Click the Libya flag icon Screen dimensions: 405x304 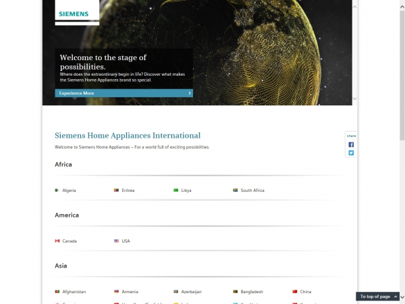pos(176,191)
